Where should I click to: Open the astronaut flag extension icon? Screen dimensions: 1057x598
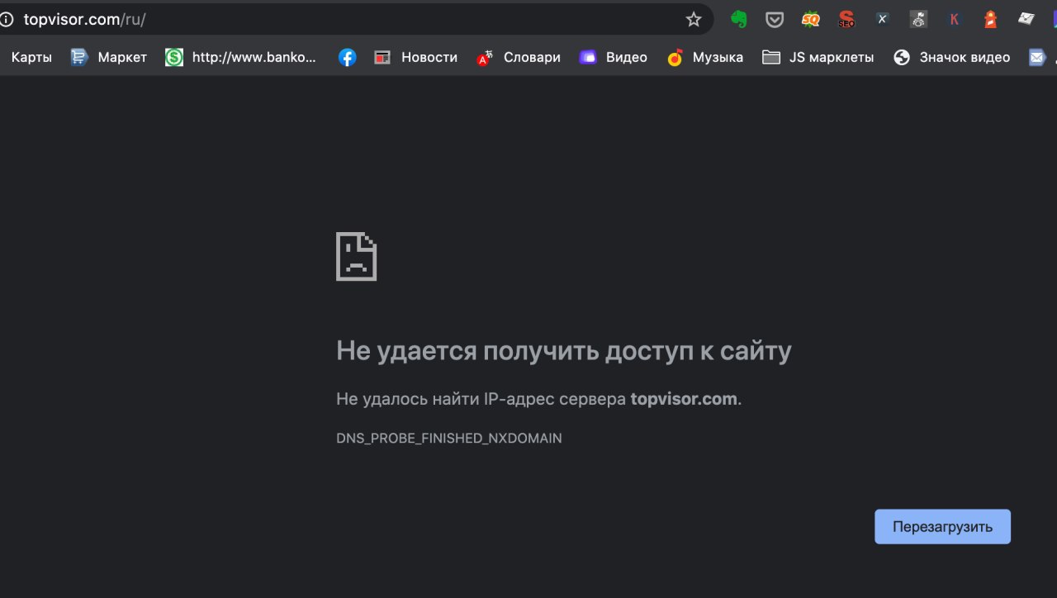click(918, 19)
